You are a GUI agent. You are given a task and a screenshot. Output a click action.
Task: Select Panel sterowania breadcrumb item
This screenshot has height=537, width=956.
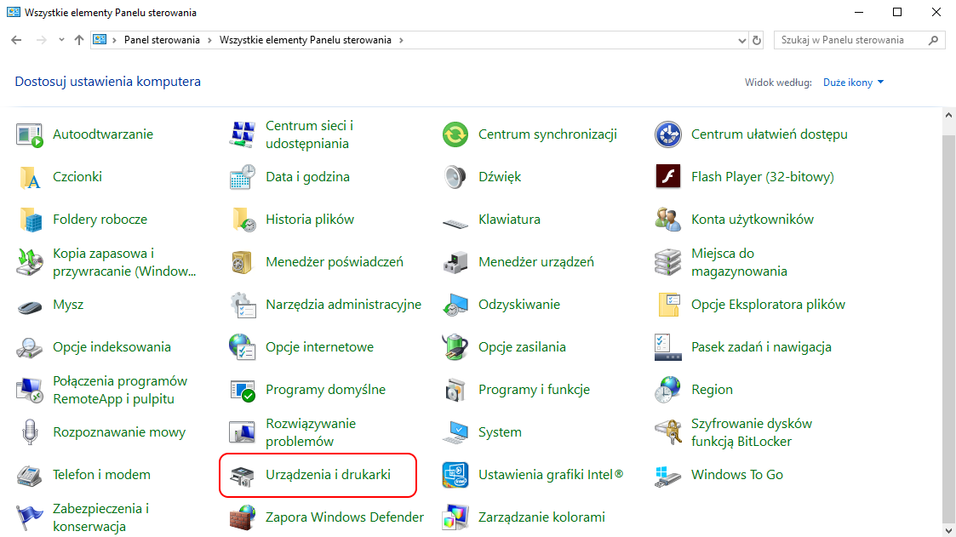coord(162,40)
